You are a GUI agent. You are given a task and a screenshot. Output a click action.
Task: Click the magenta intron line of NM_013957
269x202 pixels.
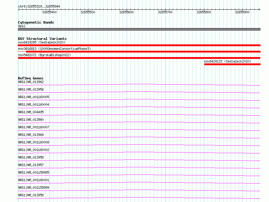pyautogui.click(x=139, y=167)
